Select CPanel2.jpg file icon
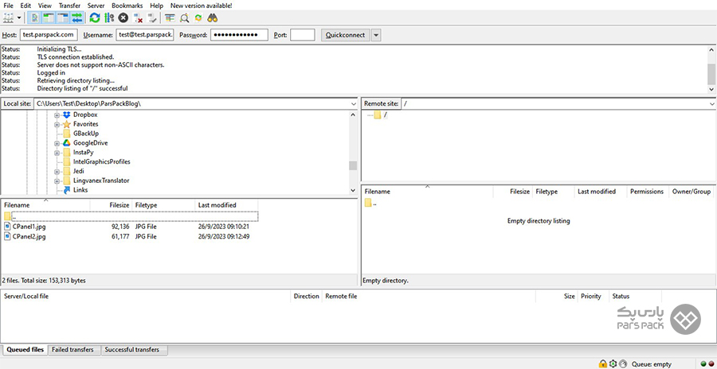The width and height of the screenshot is (717, 369). (x=7, y=236)
